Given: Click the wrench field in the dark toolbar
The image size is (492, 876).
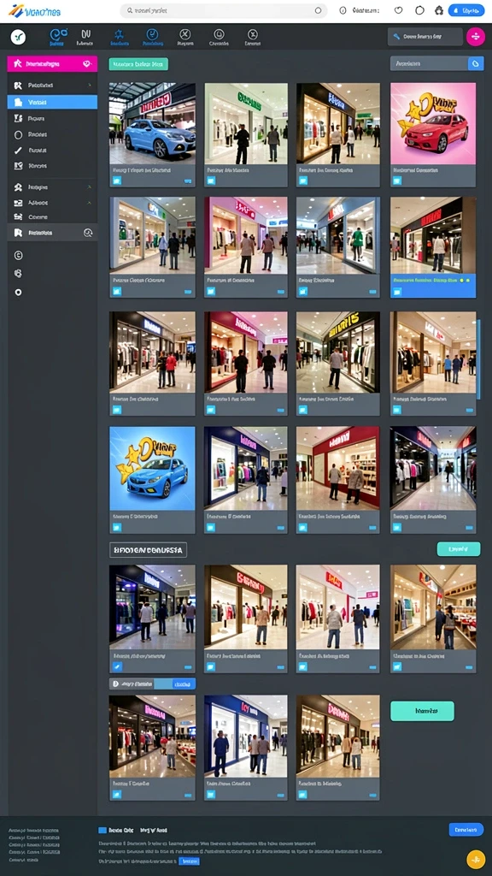Looking at the screenshot, I should [x=425, y=37].
